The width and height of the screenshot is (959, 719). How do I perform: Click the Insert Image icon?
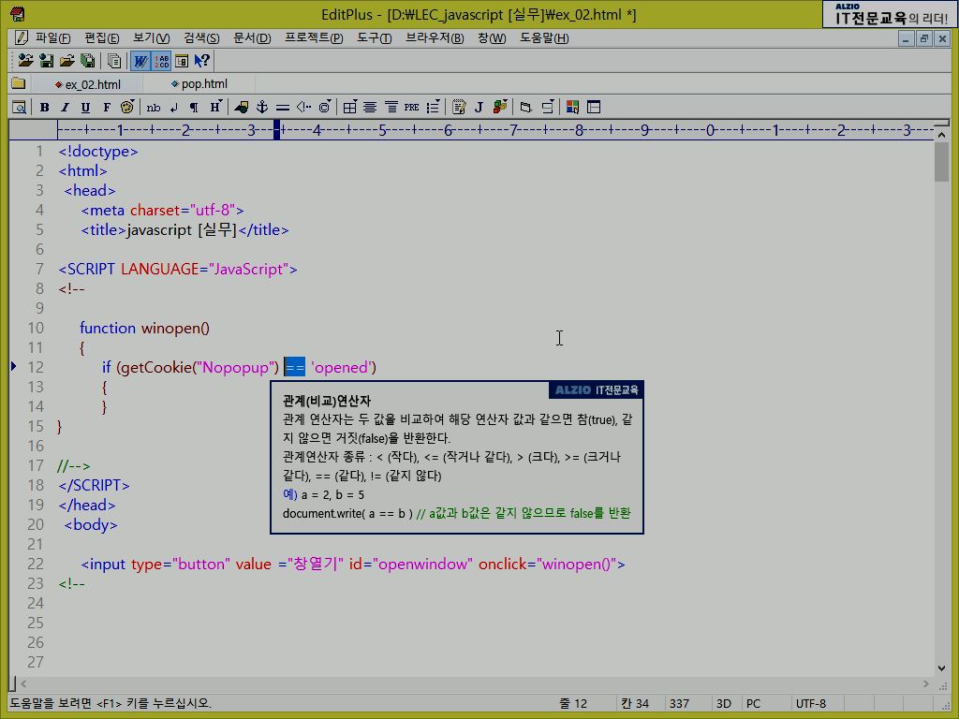pyautogui.click(x=242, y=108)
